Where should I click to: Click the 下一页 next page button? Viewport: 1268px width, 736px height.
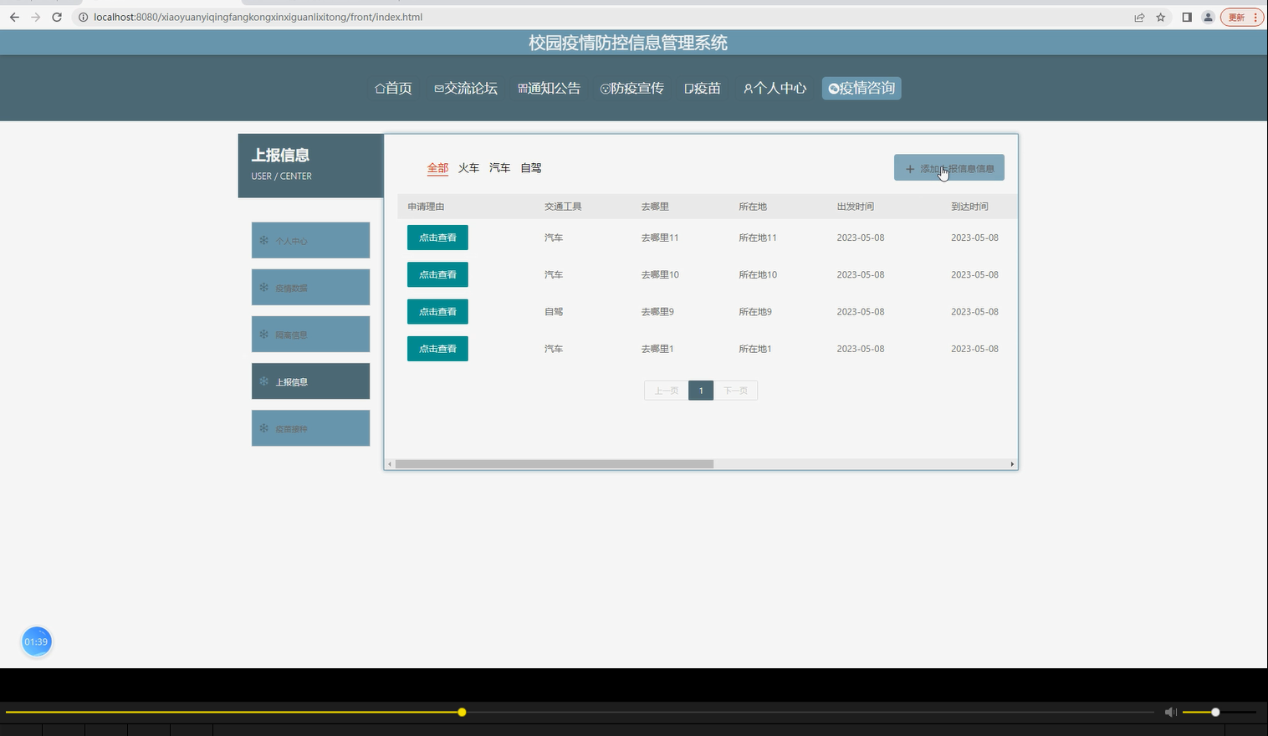(x=735, y=391)
